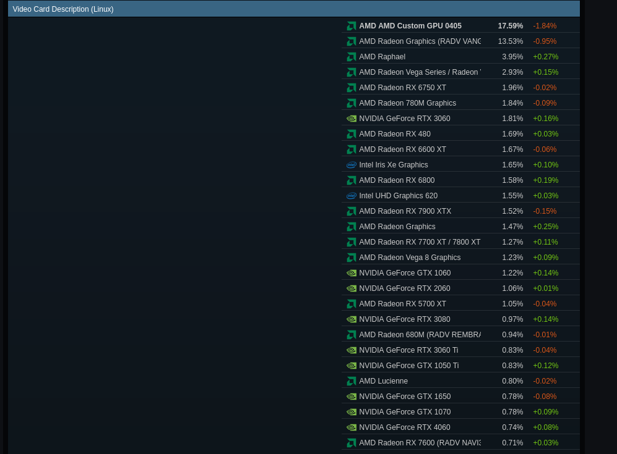Click NVIDIA logo beside GeForce GTX 1650

pos(352,397)
